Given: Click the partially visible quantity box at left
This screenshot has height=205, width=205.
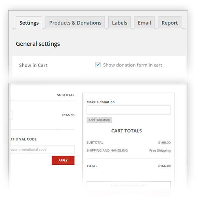Looking at the screenshot, I should pyautogui.click(x=12, y=115).
